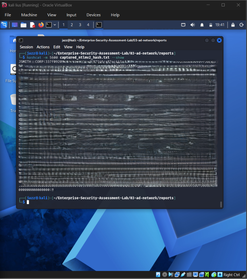Click the 19:41 panel clock

[x=220, y=25]
